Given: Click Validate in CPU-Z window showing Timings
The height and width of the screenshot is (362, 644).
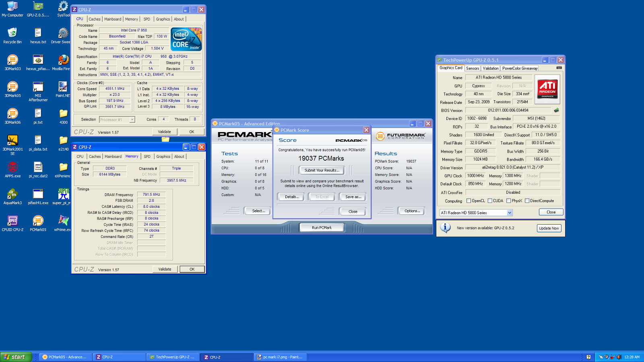Looking at the screenshot, I should (x=165, y=269).
